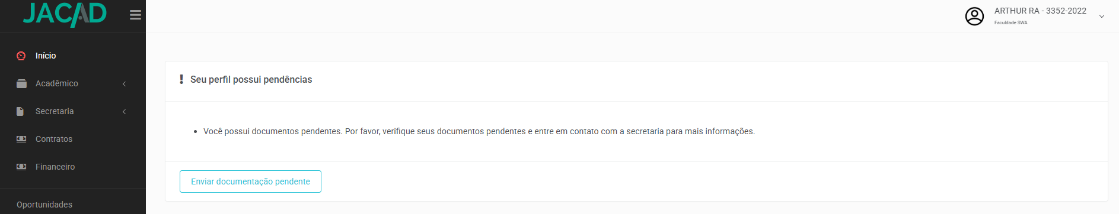Open the Financeiro menu item
This screenshot has width=1119, height=214.
point(73,167)
